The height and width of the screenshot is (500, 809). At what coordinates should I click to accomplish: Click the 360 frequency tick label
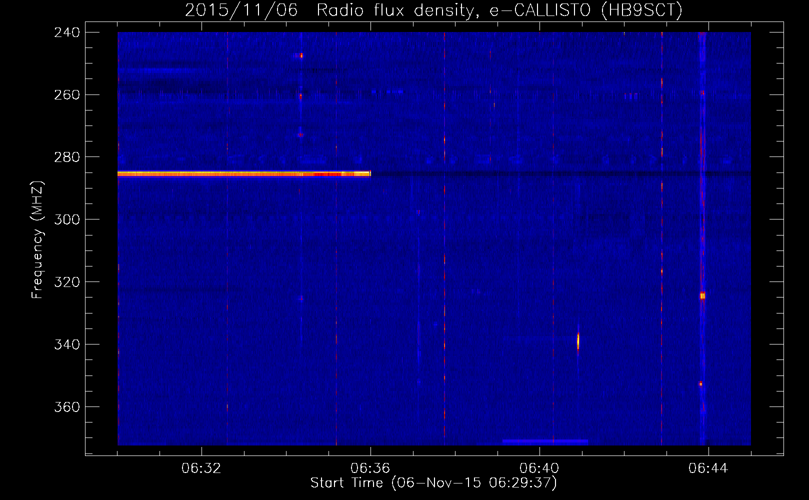coord(67,407)
